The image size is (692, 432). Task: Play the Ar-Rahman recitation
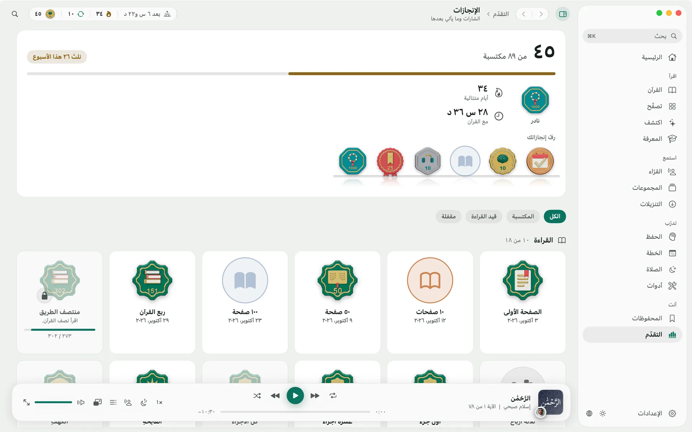(x=295, y=396)
